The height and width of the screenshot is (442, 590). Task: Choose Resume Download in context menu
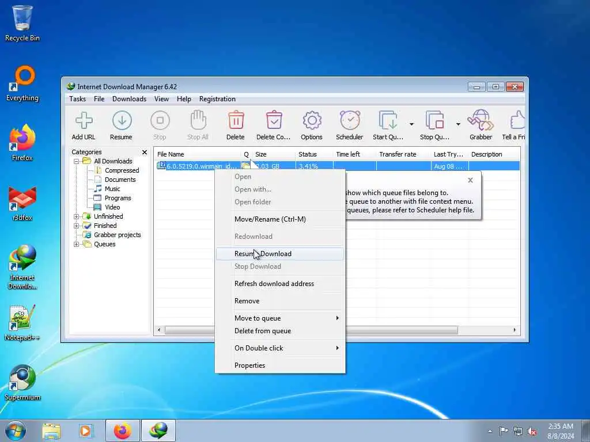pos(280,254)
